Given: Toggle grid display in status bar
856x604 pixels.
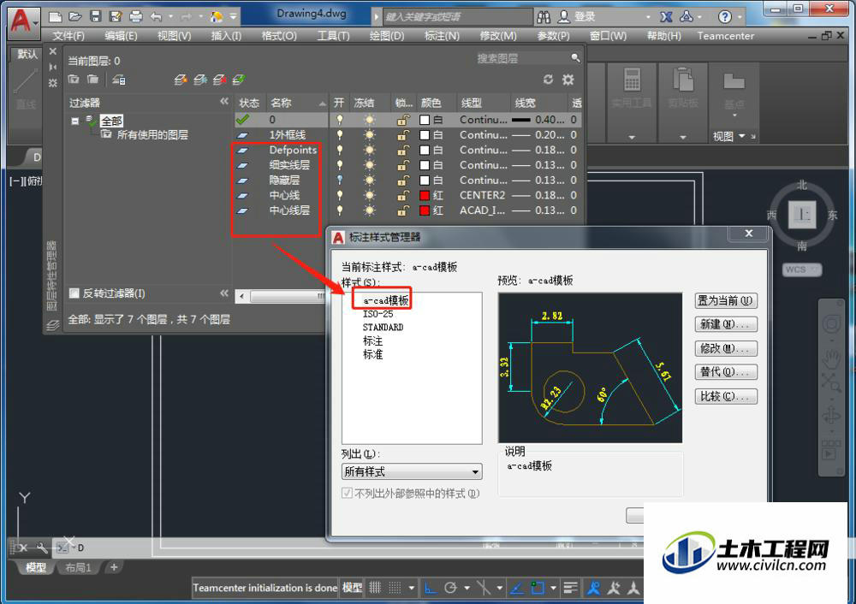Looking at the screenshot, I should (x=375, y=588).
